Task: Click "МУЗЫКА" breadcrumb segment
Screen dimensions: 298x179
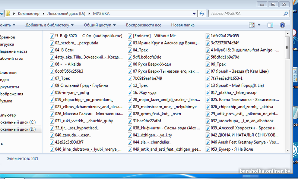Action: pyautogui.click(x=101, y=14)
